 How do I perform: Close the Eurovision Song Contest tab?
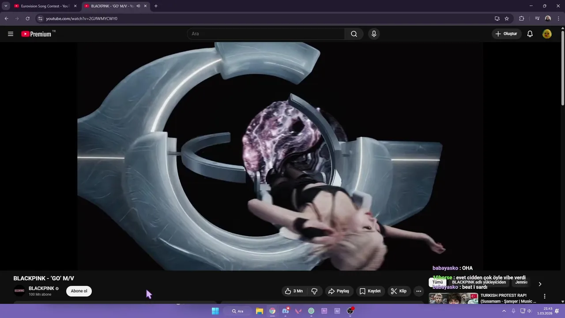tap(75, 6)
